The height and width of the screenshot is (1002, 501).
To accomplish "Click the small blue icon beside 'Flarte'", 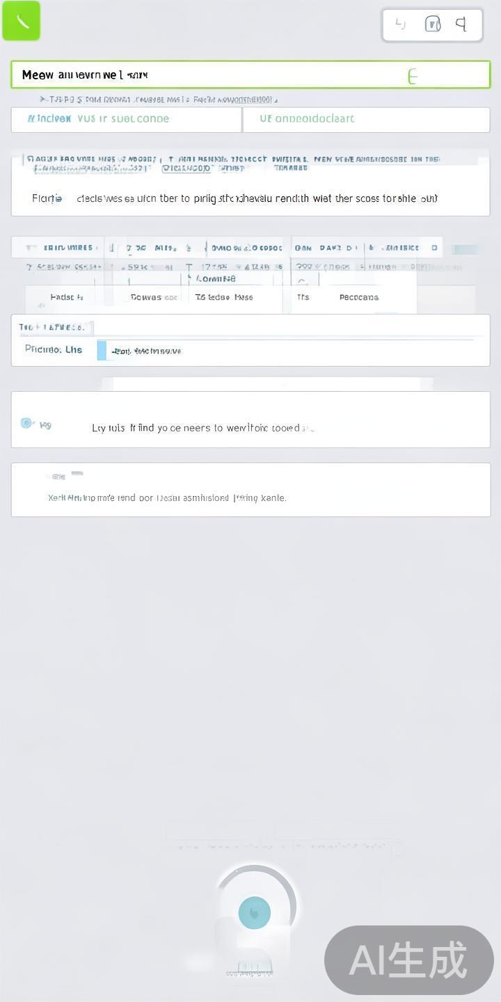I will 59,199.
